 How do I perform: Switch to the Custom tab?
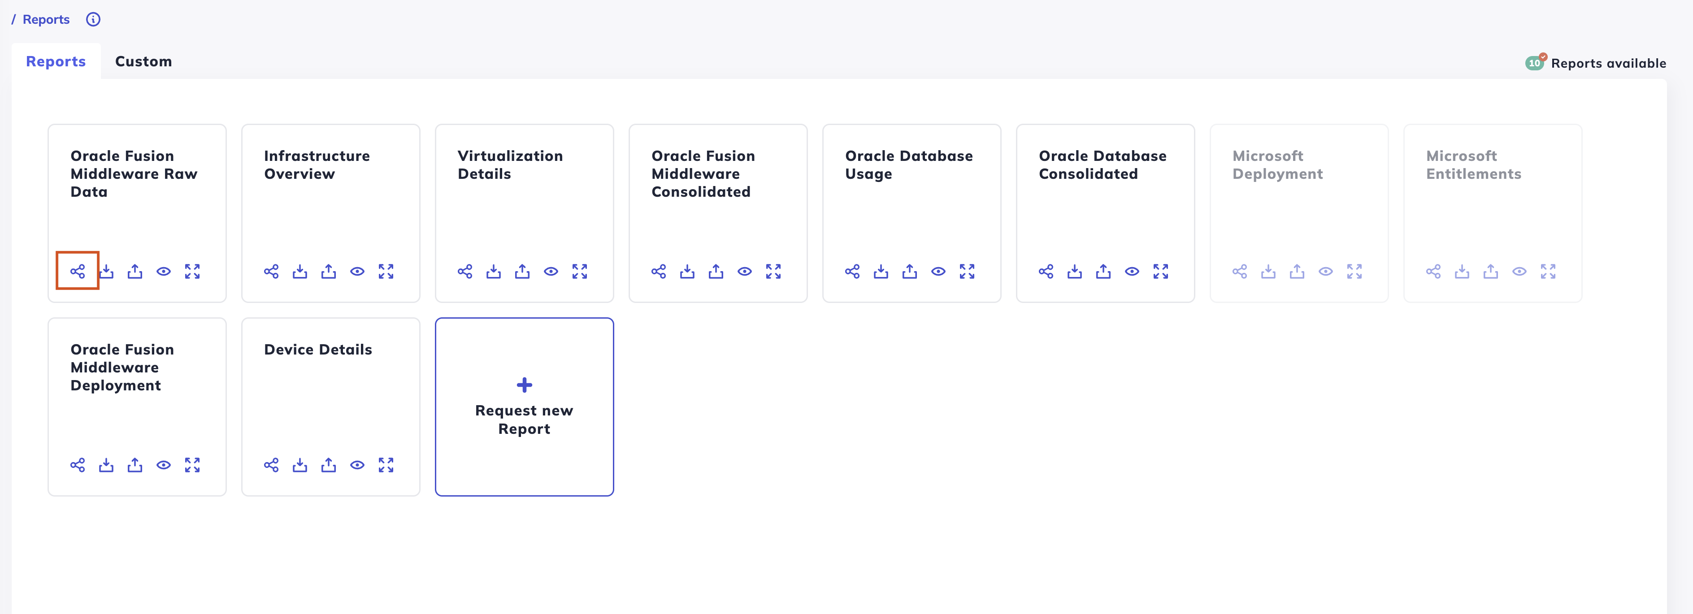(143, 61)
